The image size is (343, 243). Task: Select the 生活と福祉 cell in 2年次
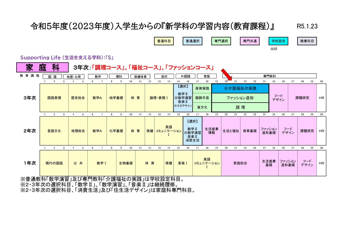[x=231, y=131]
